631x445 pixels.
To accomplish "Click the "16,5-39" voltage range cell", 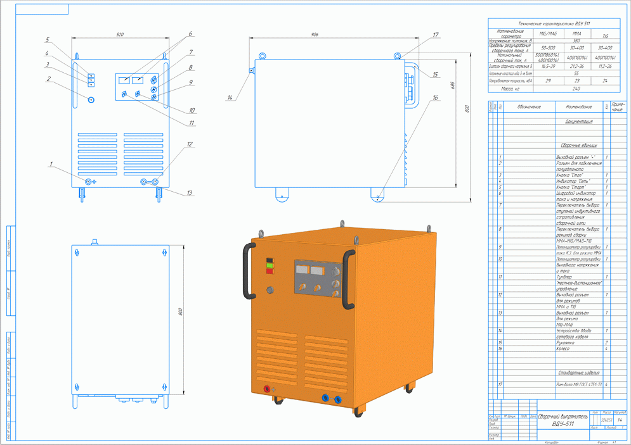I will coord(548,66).
